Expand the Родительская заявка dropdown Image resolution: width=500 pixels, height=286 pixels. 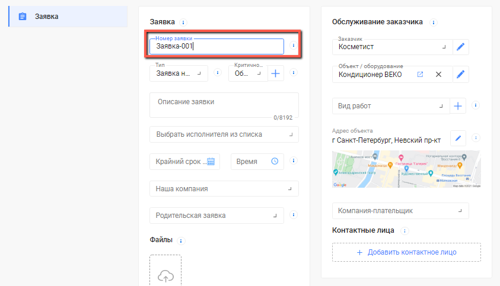coord(216,216)
